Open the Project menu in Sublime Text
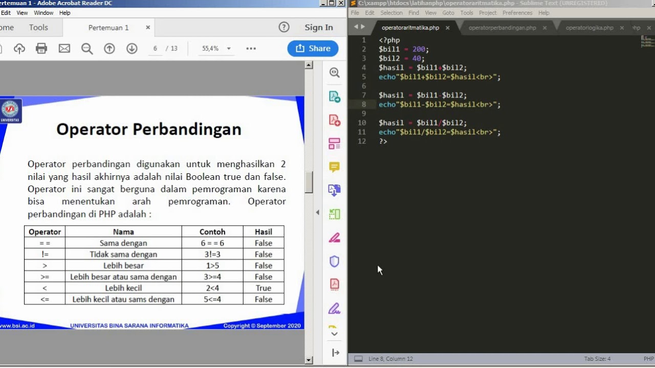This screenshot has width=655, height=368. [488, 13]
